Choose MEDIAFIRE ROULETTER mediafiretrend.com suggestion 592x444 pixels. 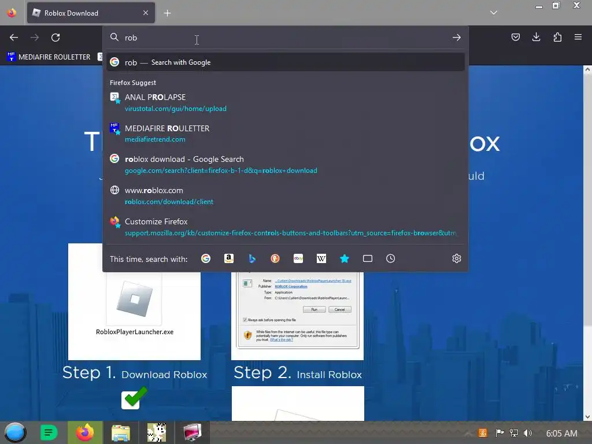pyautogui.click(x=286, y=134)
